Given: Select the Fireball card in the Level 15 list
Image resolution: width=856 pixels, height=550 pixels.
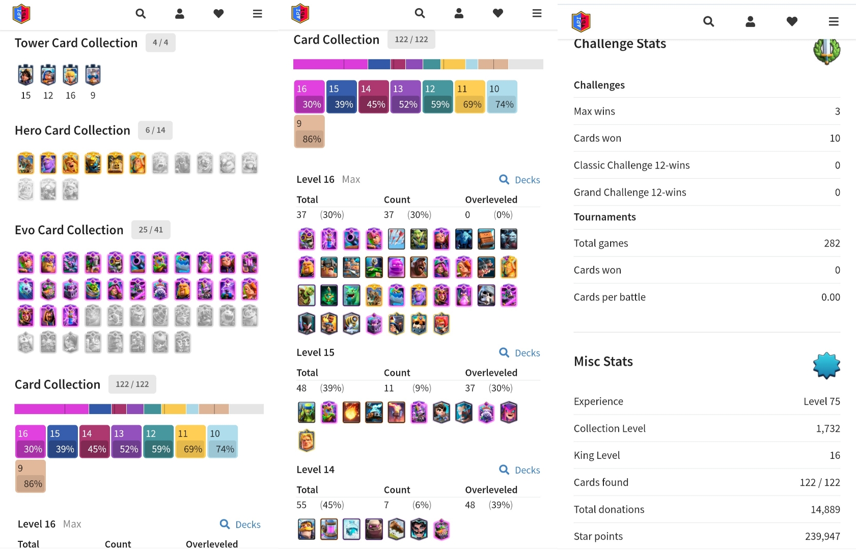Looking at the screenshot, I should pos(351,413).
